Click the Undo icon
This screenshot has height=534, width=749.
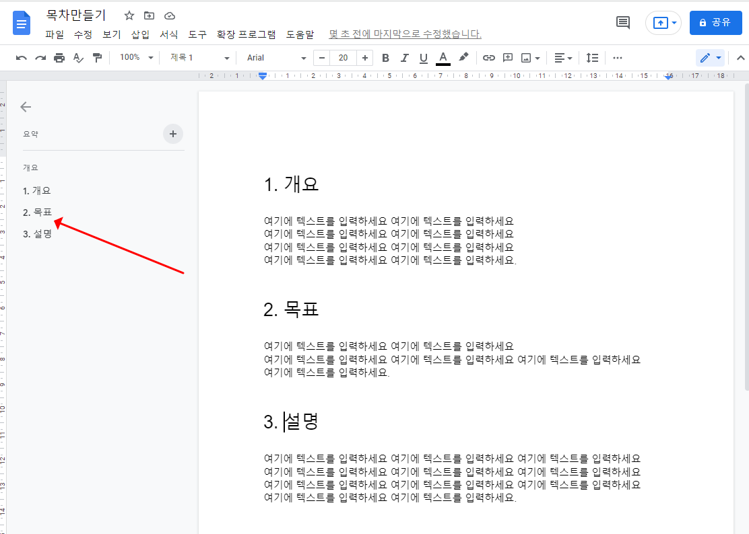(20, 57)
